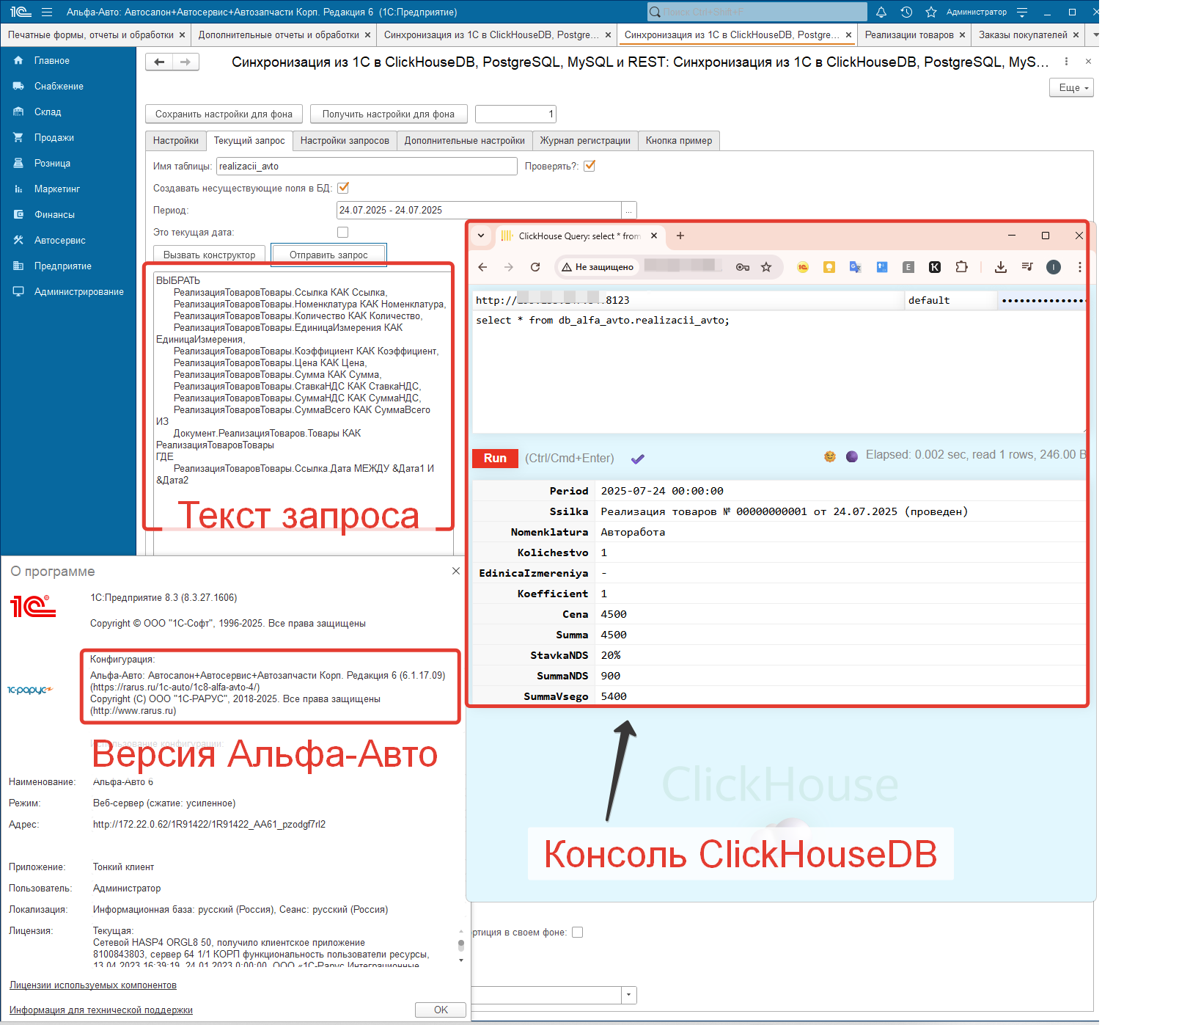Close the ClickHouse Query browser tab
This screenshot has height=1025, width=1179.
pyautogui.click(x=654, y=236)
